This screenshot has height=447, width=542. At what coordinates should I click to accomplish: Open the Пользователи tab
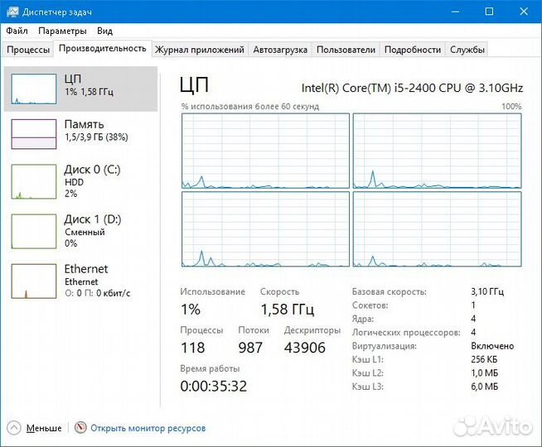tap(346, 50)
